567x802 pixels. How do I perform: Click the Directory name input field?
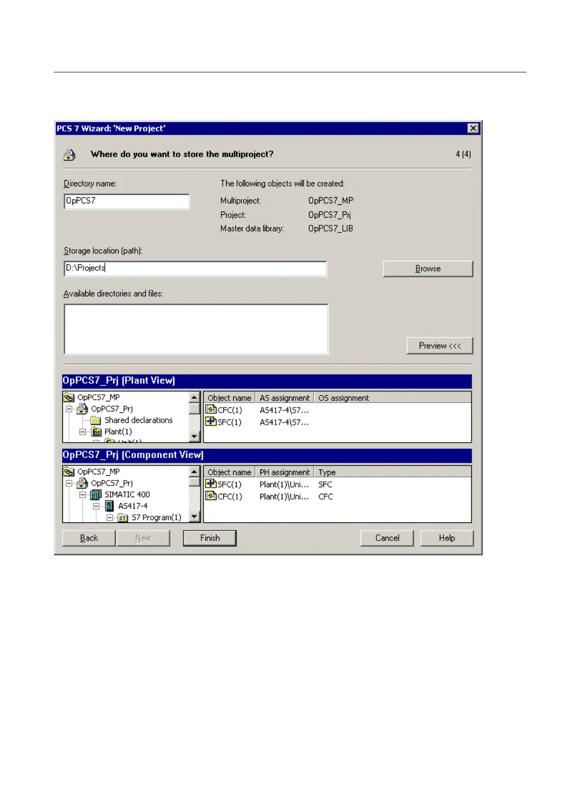click(x=127, y=201)
